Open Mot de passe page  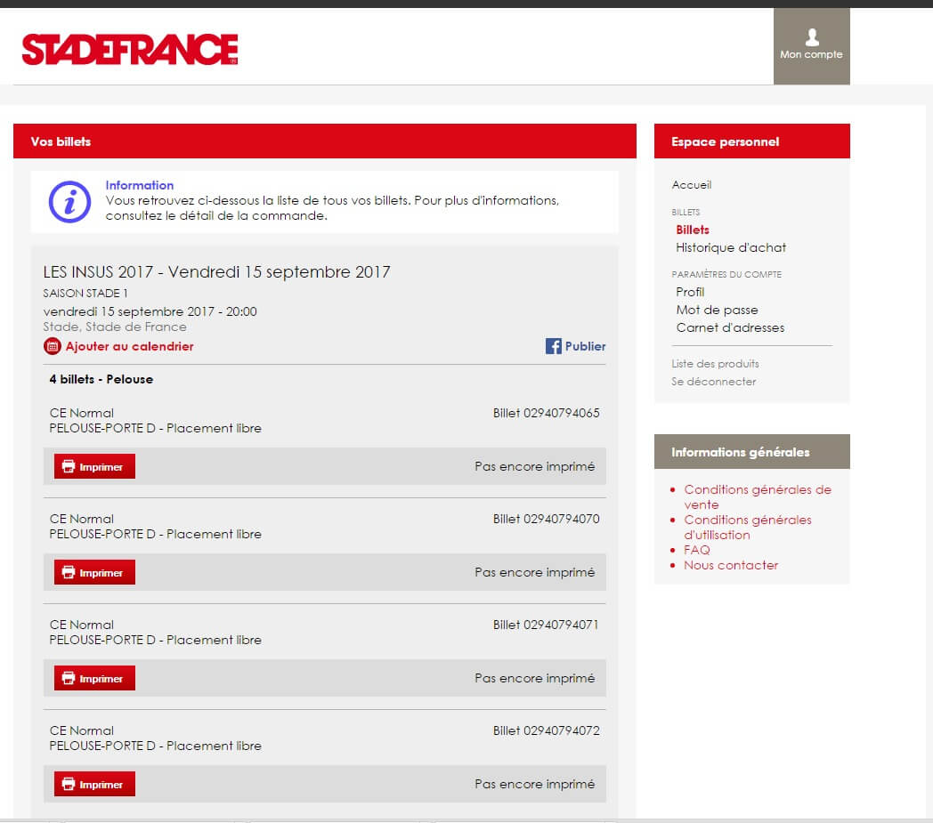717,310
